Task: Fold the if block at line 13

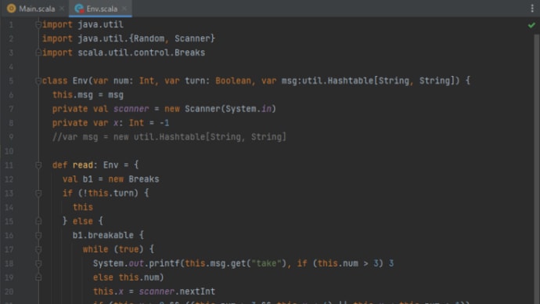Action: [38, 193]
